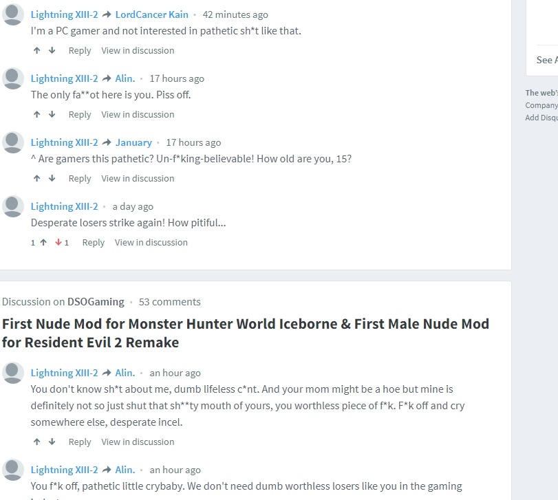The width and height of the screenshot is (558, 500).
Task: Upvote the 'Piss off' comment
Action: pos(37,114)
